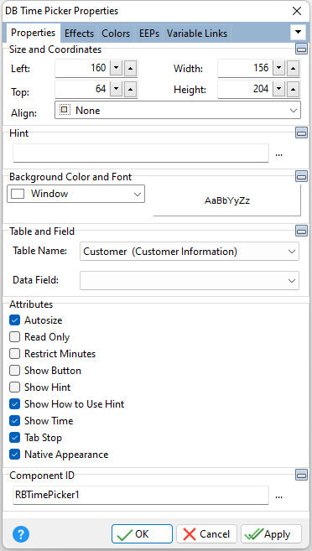The width and height of the screenshot is (312, 551).
Task: Collapse the Size and Coordinates section
Action: tap(301, 49)
